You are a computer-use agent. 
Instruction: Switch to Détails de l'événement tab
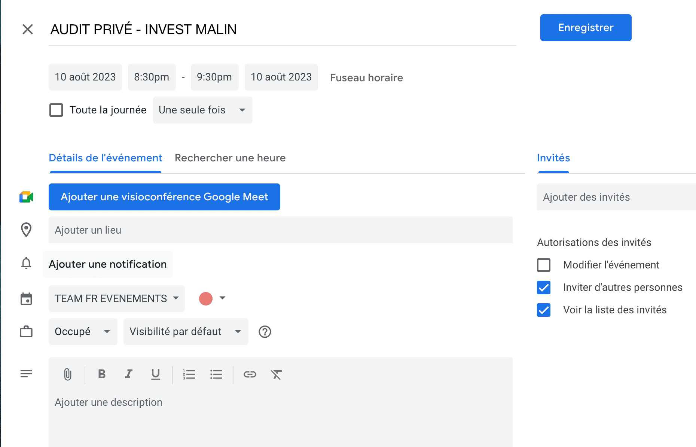click(x=106, y=158)
